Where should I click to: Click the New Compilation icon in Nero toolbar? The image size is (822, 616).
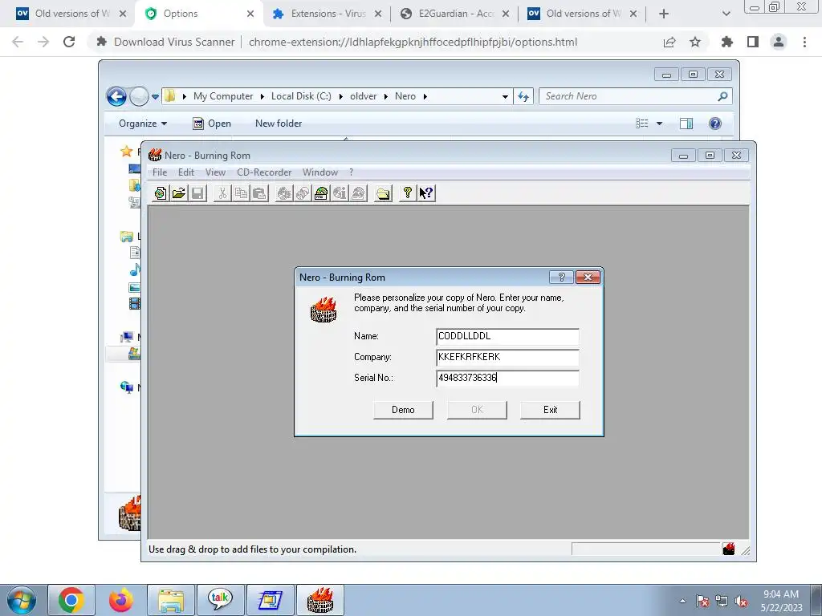tap(161, 193)
